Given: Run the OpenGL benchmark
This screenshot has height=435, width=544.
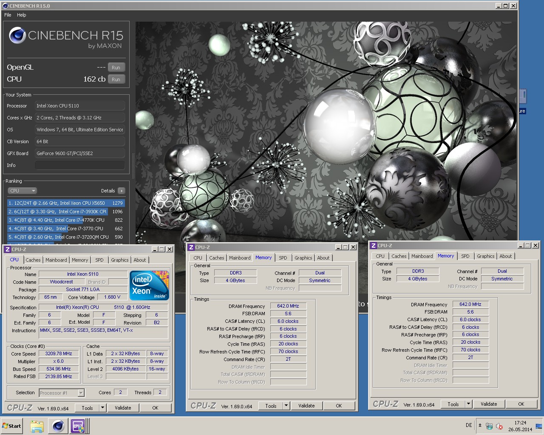Looking at the screenshot, I should coord(116,68).
